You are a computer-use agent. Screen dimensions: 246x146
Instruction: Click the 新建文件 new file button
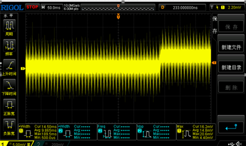231,47
